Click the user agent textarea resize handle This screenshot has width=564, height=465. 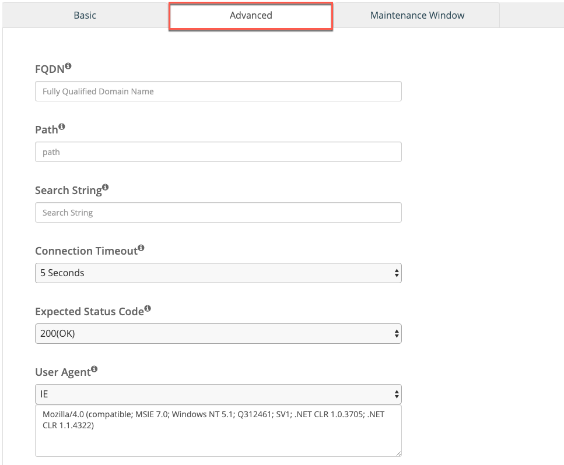[x=398, y=453]
